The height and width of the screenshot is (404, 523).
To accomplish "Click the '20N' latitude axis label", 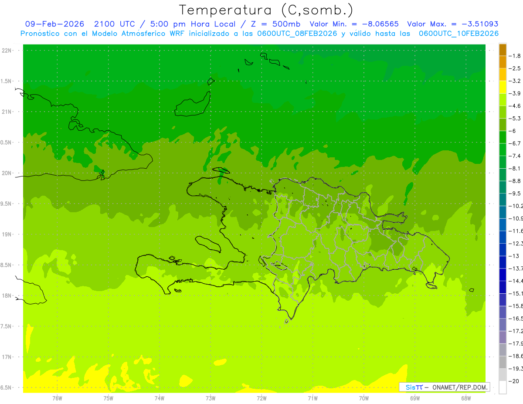I will coord(7,173).
